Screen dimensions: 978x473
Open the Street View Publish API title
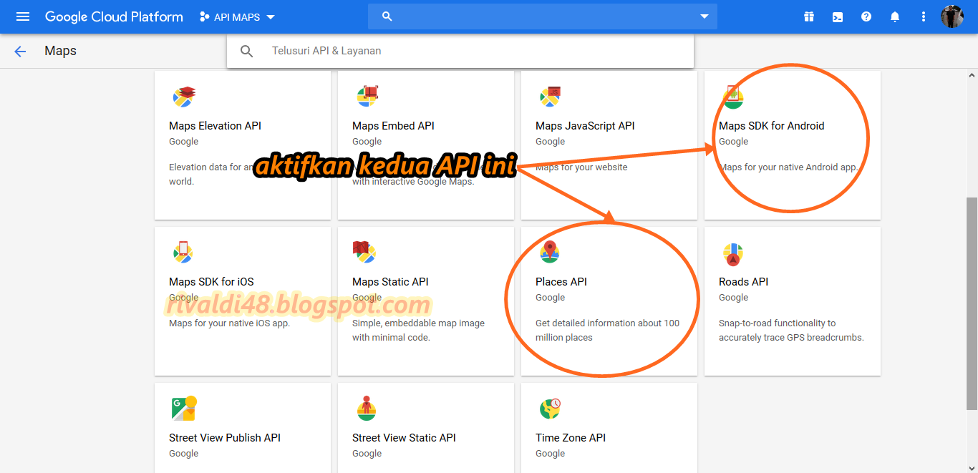coord(225,438)
